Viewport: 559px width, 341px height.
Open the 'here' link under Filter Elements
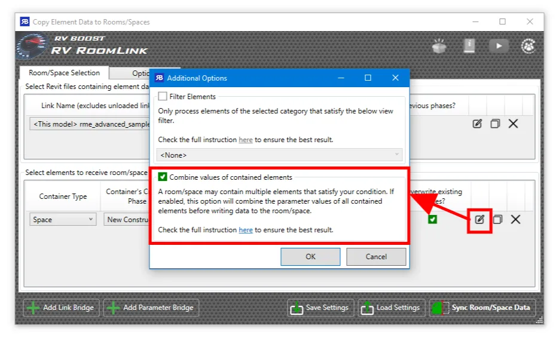[246, 140]
